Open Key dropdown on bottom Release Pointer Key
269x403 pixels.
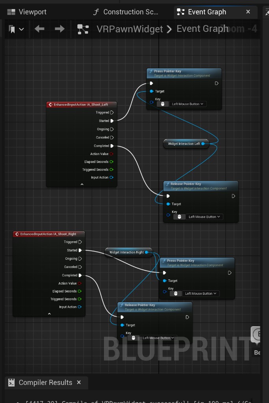click(158, 338)
